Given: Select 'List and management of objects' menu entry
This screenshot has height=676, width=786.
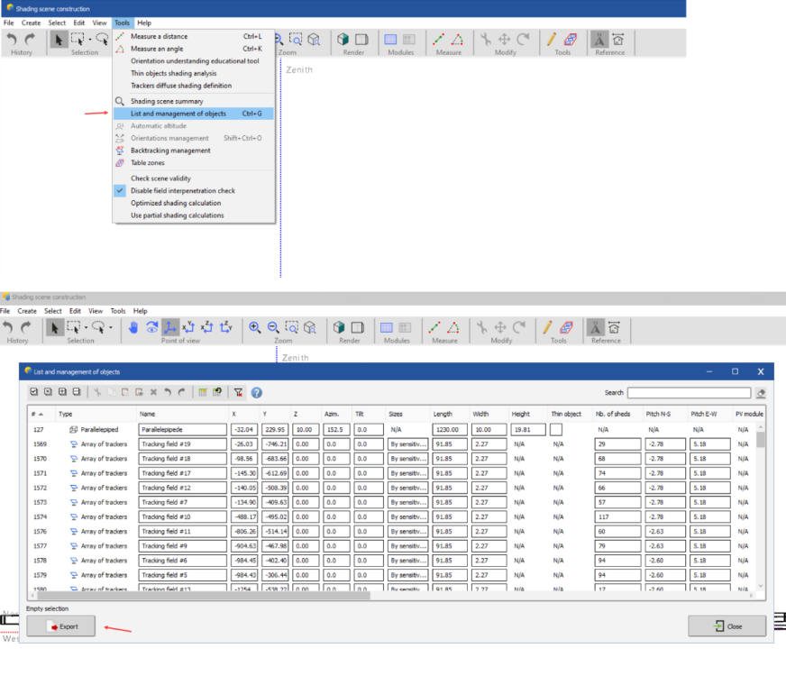Looking at the screenshot, I should coord(178,114).
